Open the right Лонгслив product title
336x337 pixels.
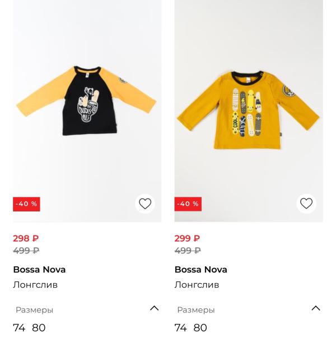pyautogui.click(x=197, y=285)
